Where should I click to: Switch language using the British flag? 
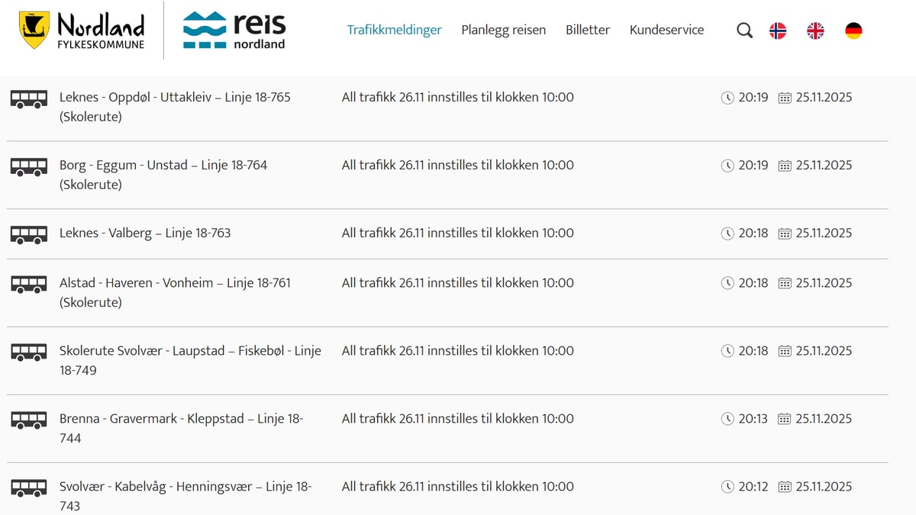coord(814,30)
